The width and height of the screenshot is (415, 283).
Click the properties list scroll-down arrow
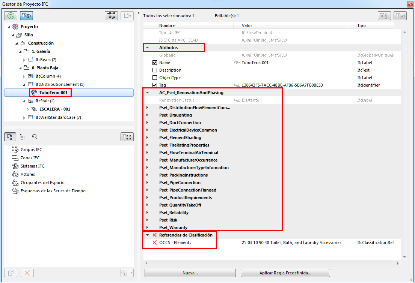(x=404, y=257)
